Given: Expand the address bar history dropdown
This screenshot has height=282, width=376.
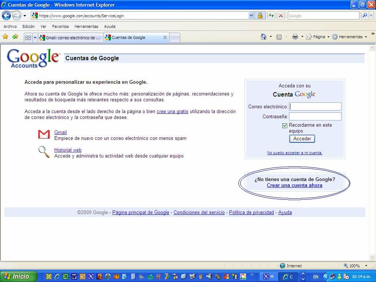Looking at the screenshot, I should click(x=251, y=16).
